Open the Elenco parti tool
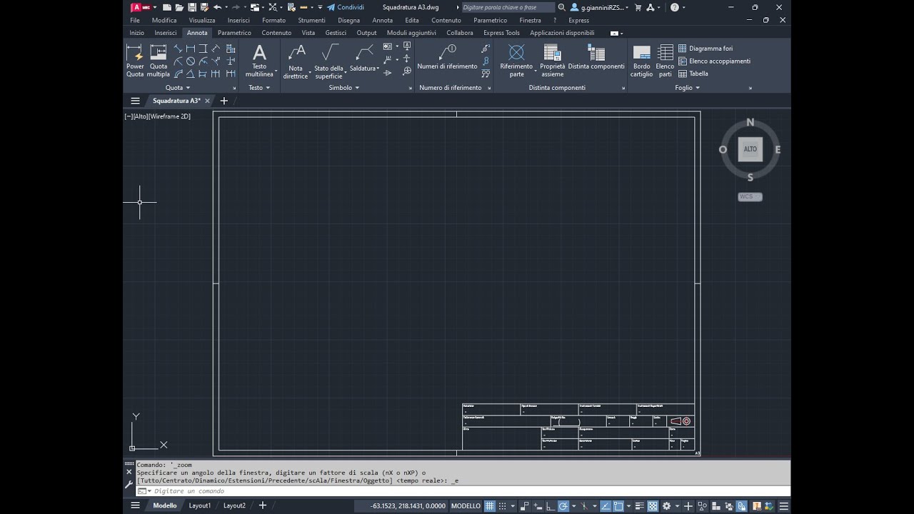 (665, 61)
